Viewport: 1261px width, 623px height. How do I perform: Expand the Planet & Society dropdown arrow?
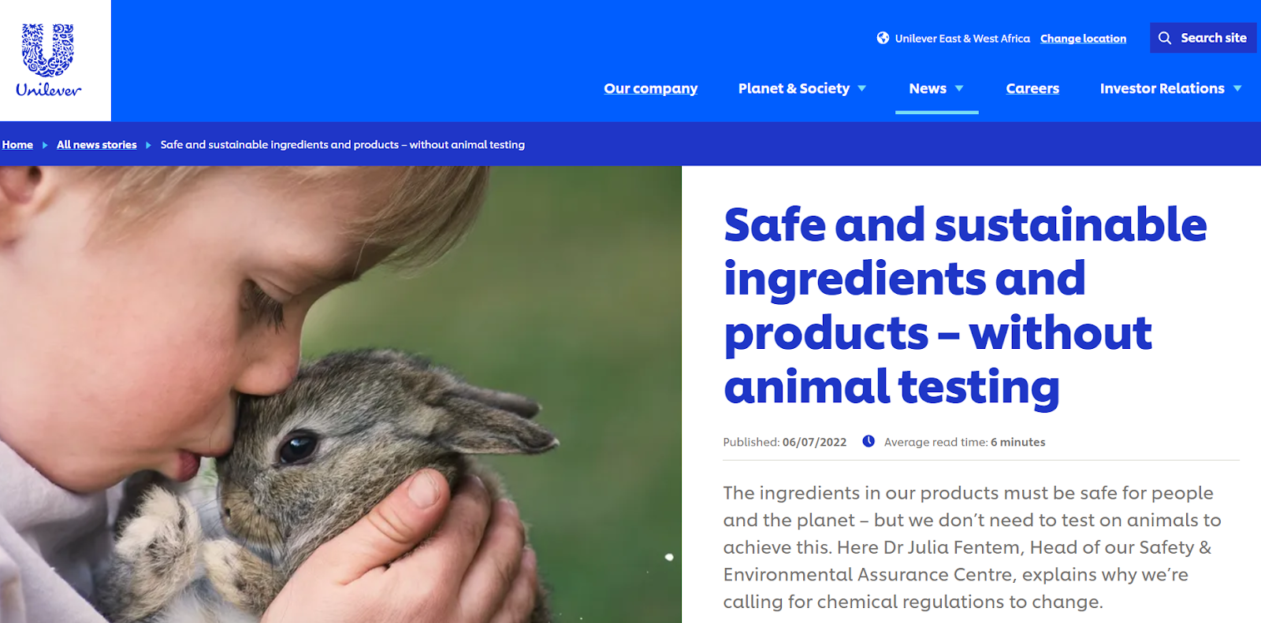[x=861, y=88]
